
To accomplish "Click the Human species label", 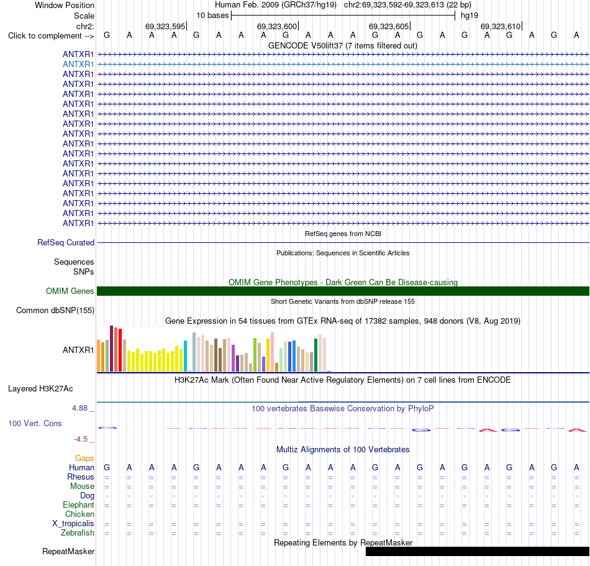I will coord(81,468).
